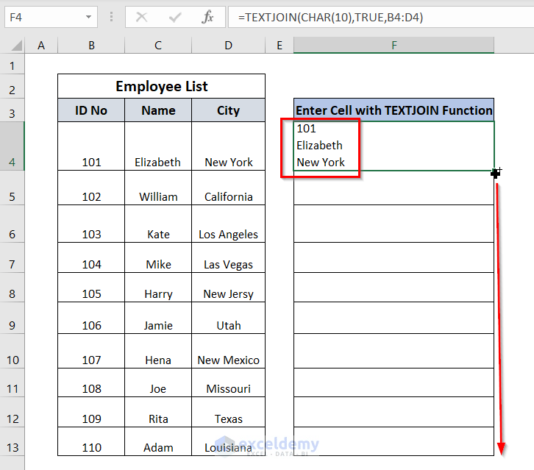
Task: Select column B header
Action: point(91,46)
